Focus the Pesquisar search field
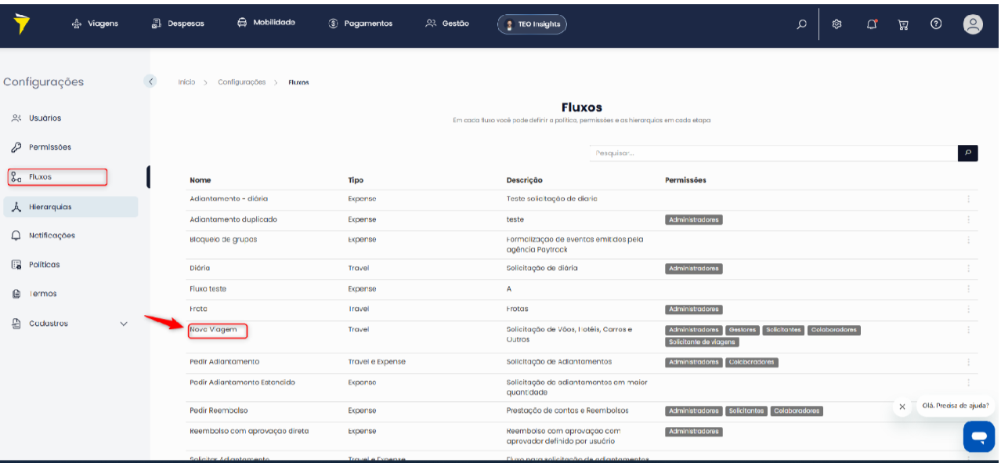The image size is (1001, 463). (773, 154)
